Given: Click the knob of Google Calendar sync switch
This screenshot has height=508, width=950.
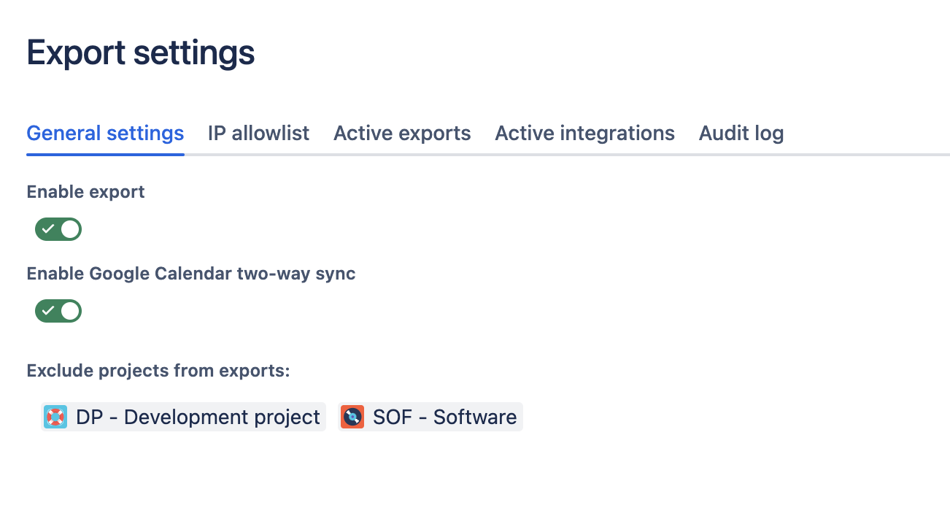Looking at the screenshot, I should (70, 311).
